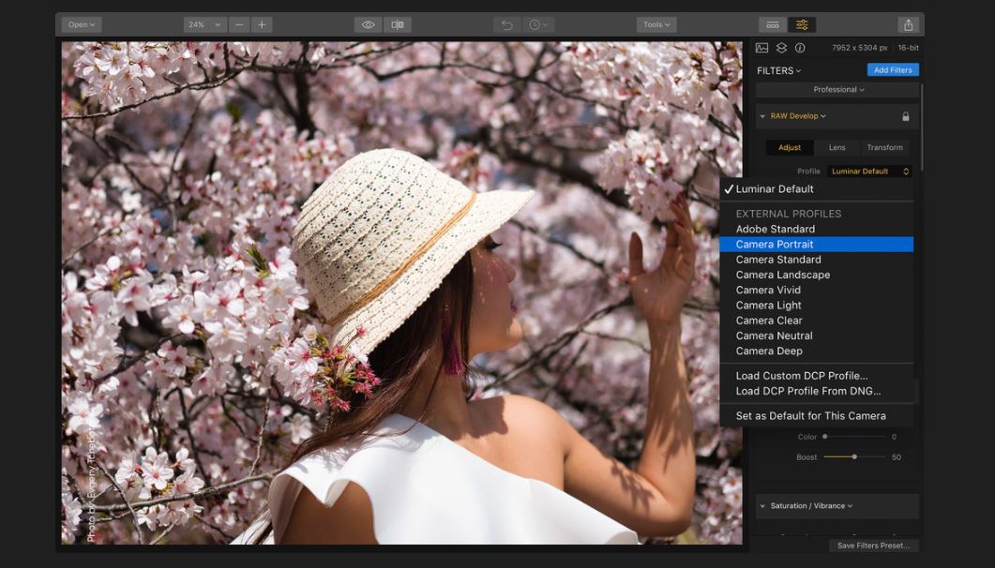995x568 pixels.
Task: Click the undo arrow icon
Action: [507, 24]
